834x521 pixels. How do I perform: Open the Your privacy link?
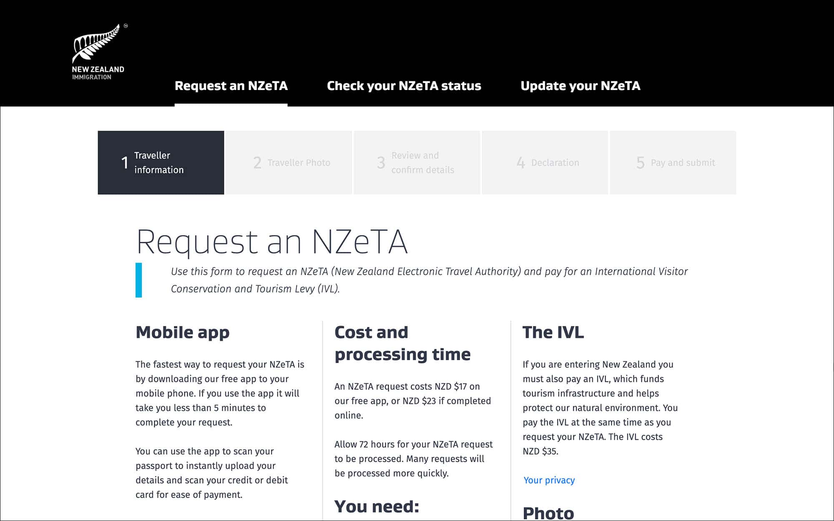549,480
